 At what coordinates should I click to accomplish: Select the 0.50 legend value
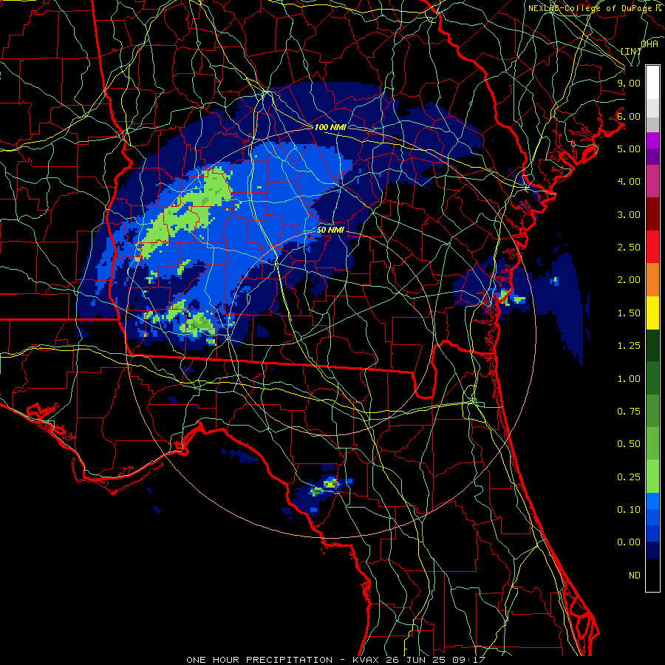pyautogui.click(x=629, y=444)
